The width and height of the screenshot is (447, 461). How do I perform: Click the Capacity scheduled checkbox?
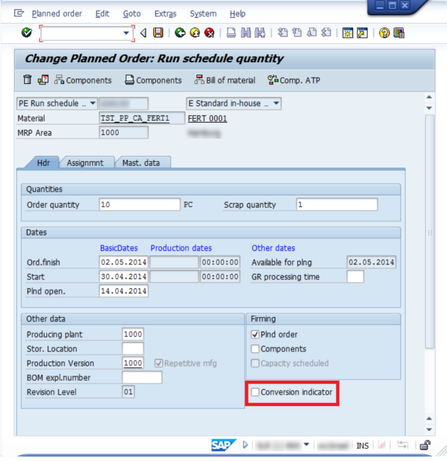(255, 363)
